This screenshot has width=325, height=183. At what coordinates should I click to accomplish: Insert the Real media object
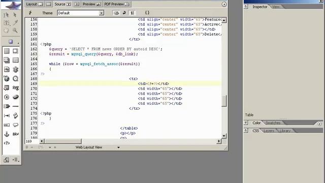click(x=7, y=97)
